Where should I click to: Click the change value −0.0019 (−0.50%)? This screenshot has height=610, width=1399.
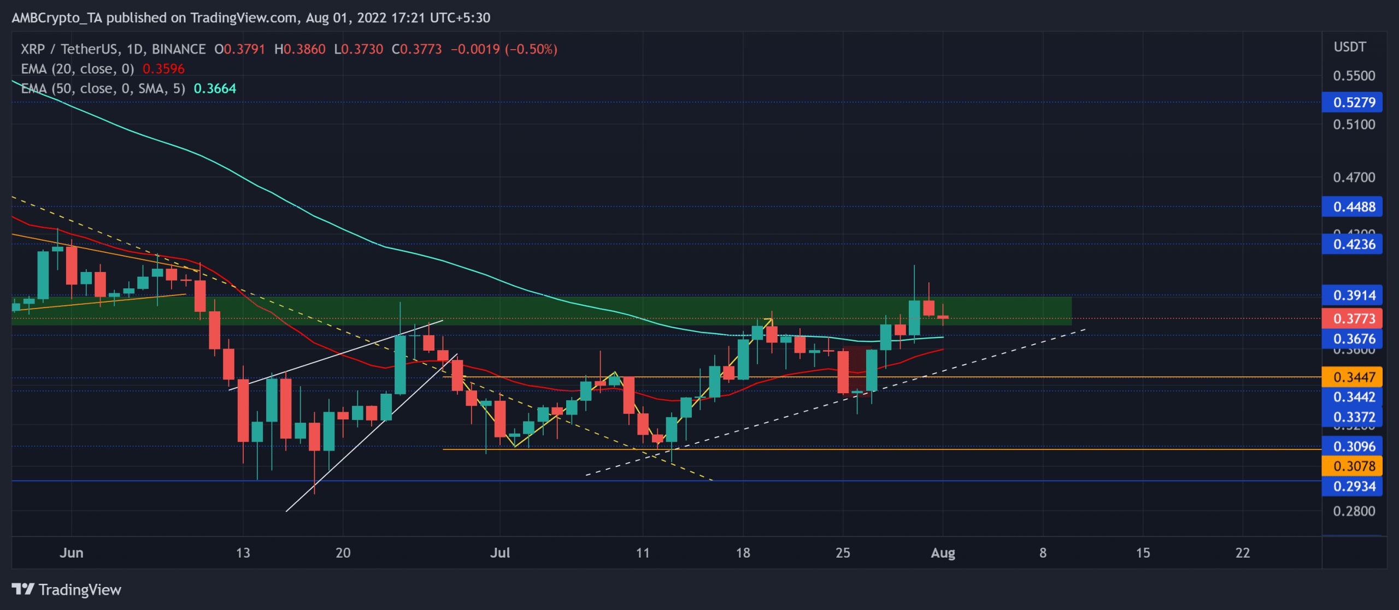tap(504, 49)
